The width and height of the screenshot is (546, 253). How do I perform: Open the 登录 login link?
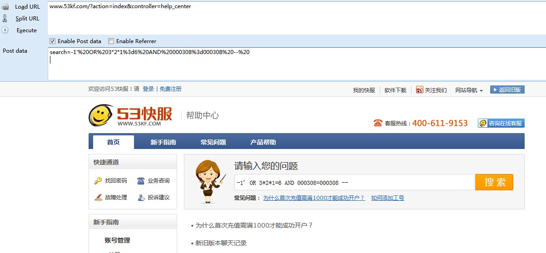148,89
